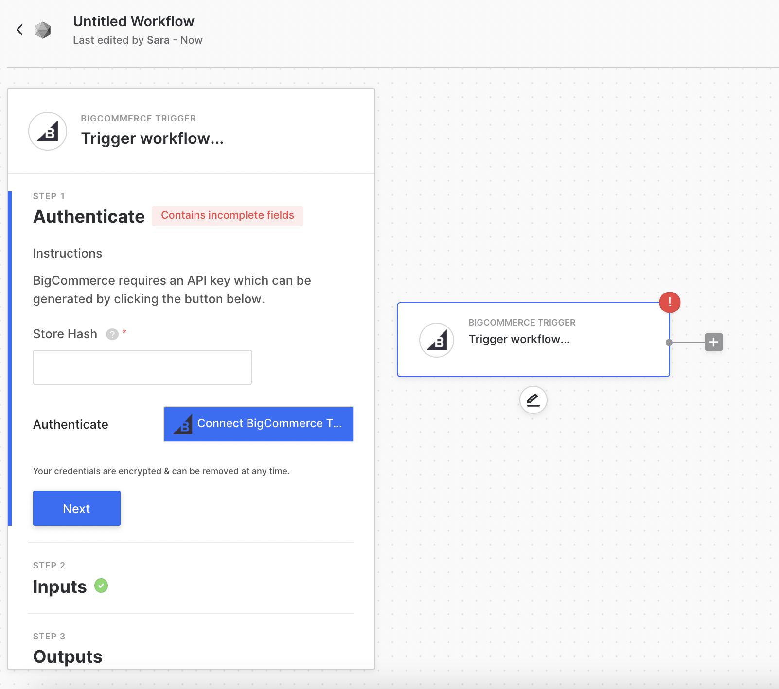Click the blue Next button
779x689 pixels.
pyautogui.click(x=77, y=508)
